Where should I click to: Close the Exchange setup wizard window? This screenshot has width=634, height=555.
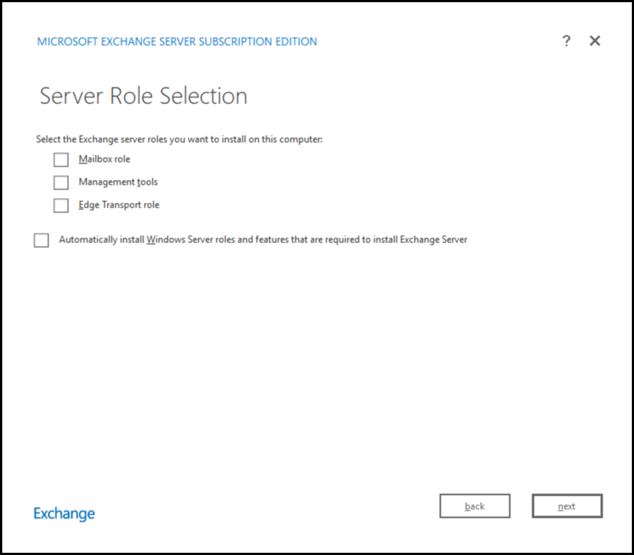595,41
